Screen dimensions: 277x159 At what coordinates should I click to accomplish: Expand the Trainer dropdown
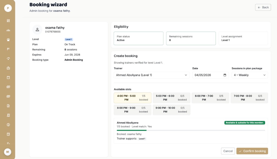tap(151, 75)
